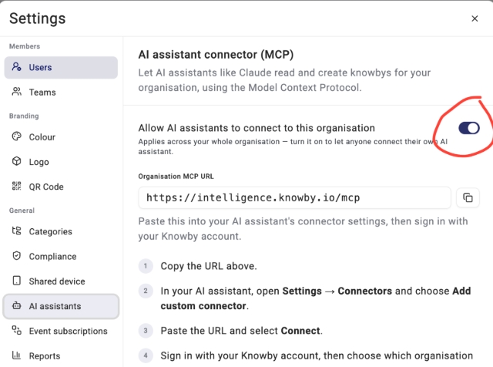Click the Organisation MCP URL field
493x367 pixels.
click(x=294, y=197)
